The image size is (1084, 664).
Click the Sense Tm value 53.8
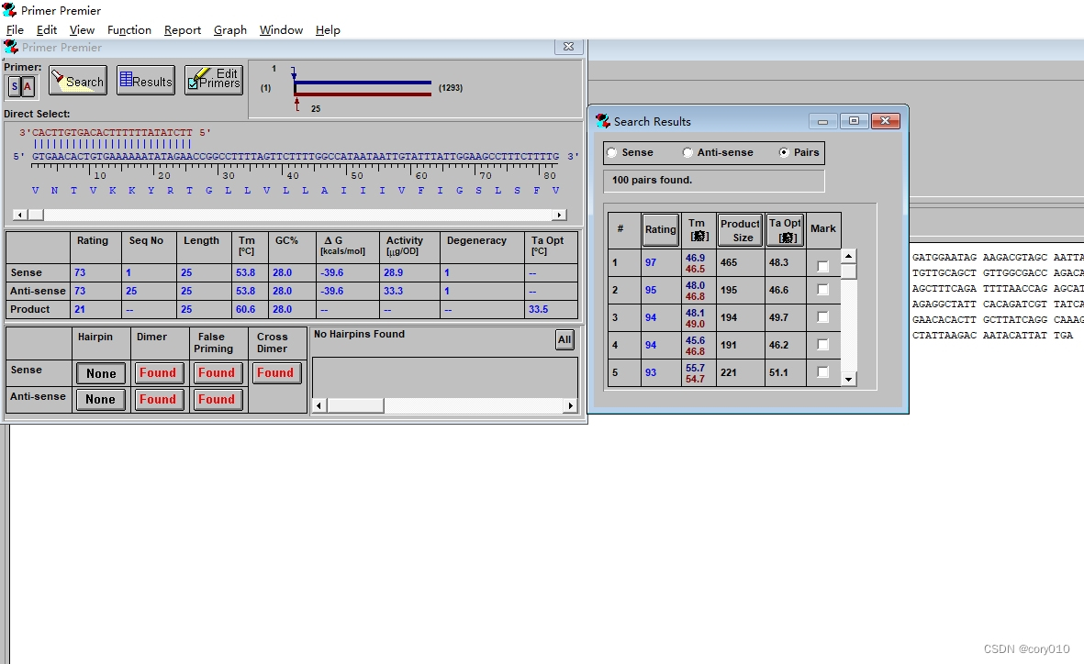point(245,273)
